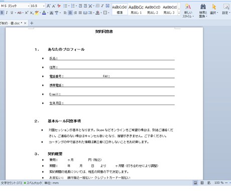This screenshot has width=231, height=191.
Task: Select the 標準 style
Action: [120, 10]
